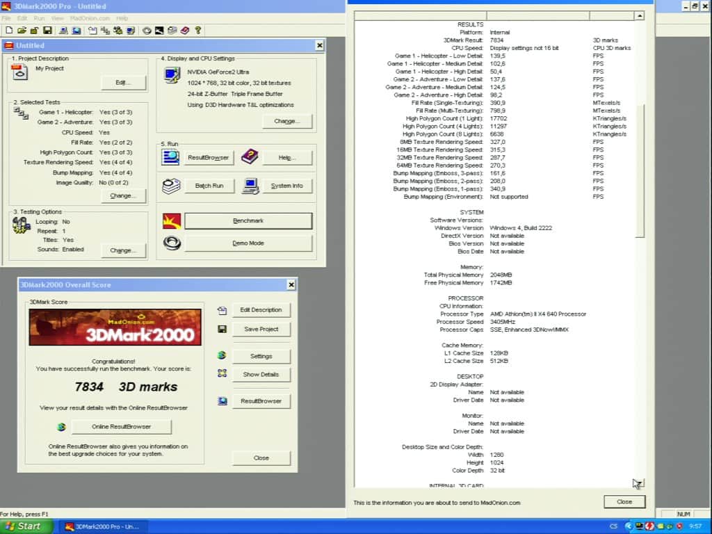The height and width of the screenshot is (534, 712).
Task: Click the gray ring icon in the toolbar
Action: [147, 31]
